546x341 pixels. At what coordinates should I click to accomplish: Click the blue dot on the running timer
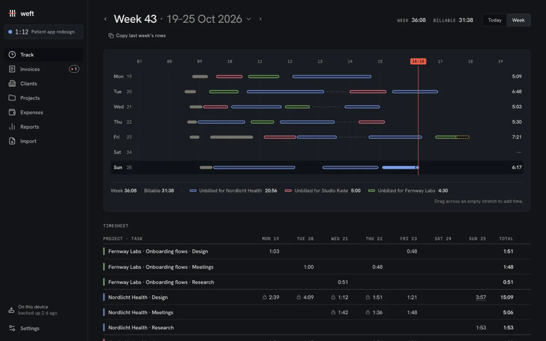tap(10, 32)
